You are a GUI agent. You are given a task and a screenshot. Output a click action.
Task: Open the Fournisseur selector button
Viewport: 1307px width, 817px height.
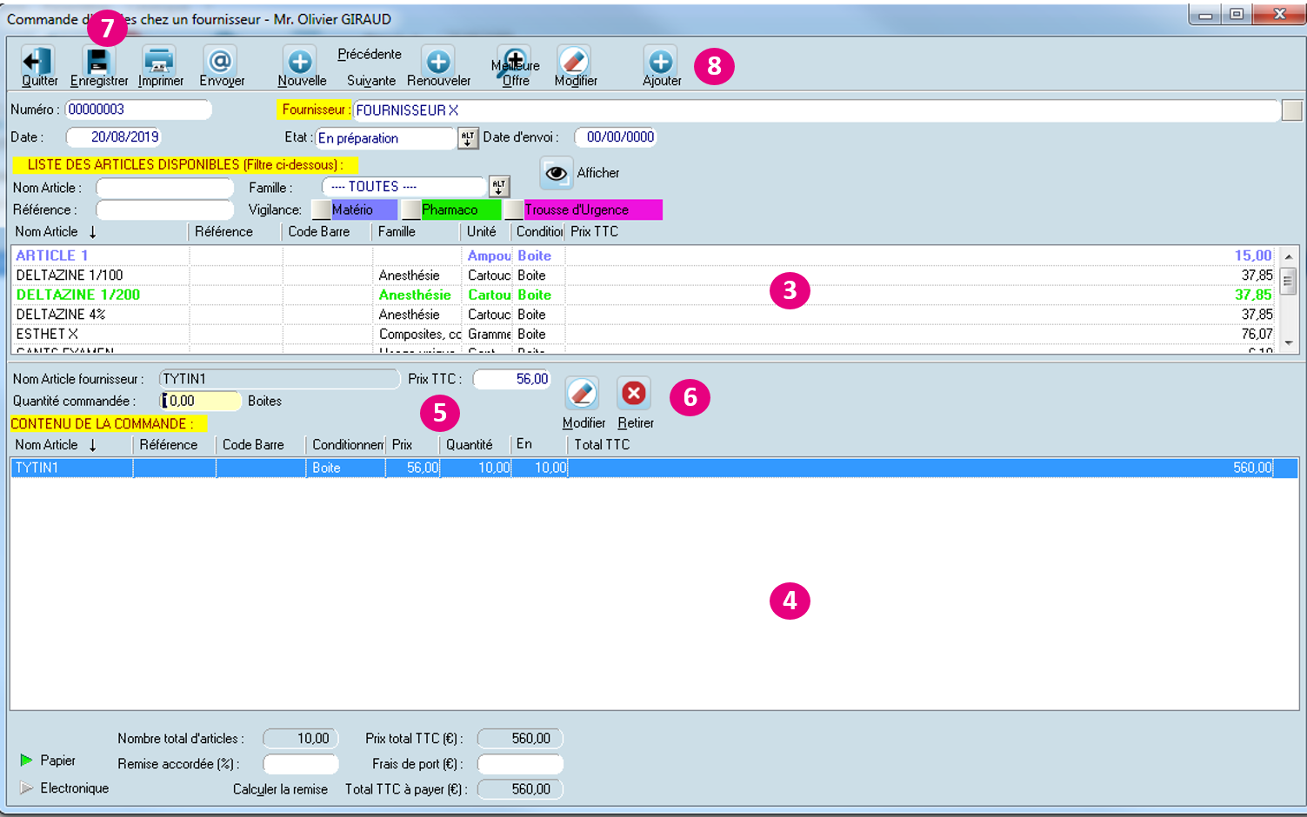pyautogui.click(x=1292, y=110)
